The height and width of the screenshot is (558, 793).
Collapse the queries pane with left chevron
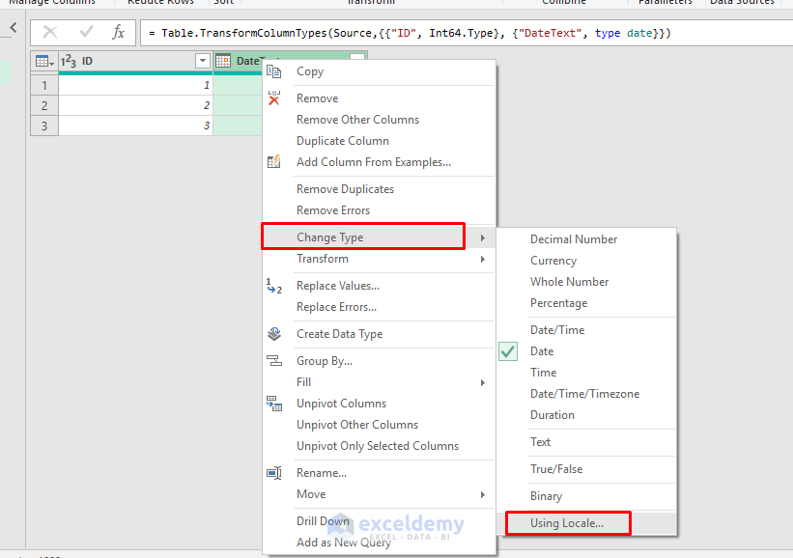(14, 27)
